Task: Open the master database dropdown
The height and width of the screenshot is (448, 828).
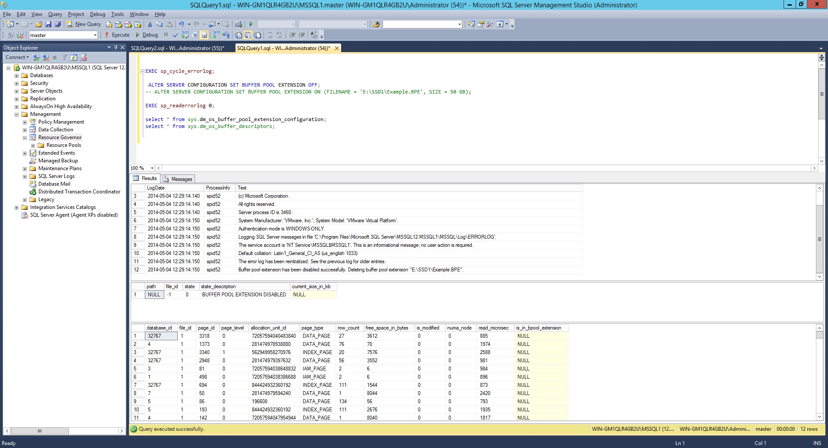Action: (x=95, y=35)
